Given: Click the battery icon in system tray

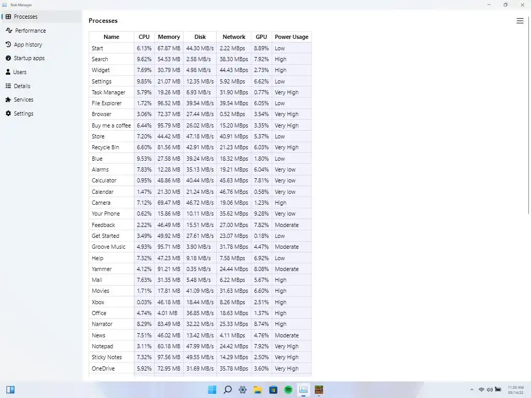Looking at the screenshot, I should (498, 390).
